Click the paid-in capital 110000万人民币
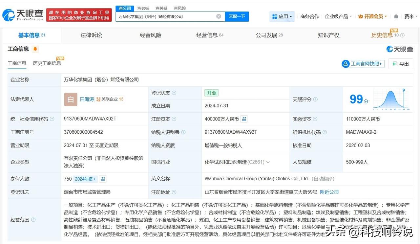420x244 pixels. pos(363,119)
